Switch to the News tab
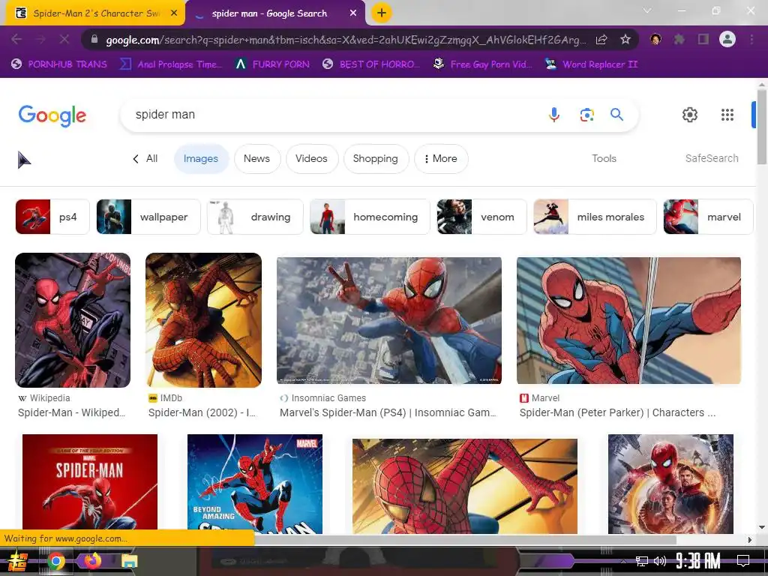The height and width of the screenshot is (576, 768). [256, 159]
